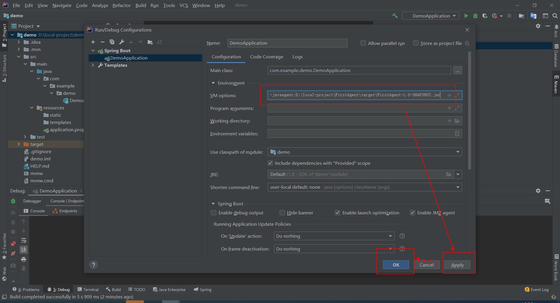
Task: Click dialog vertical scrollbar
Action: pyautogui.click(x=469, y=111)
